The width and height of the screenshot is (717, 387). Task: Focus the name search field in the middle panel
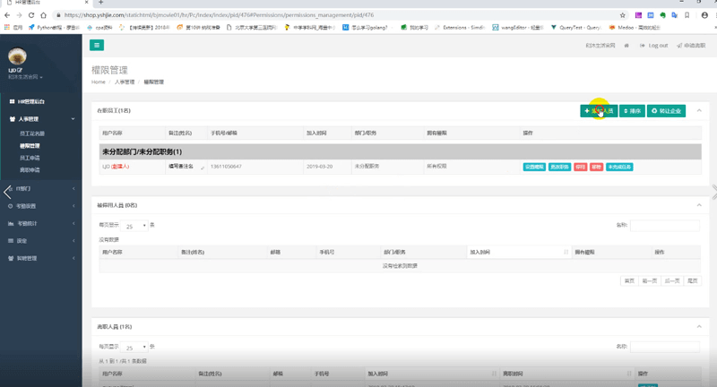[664, 225]
